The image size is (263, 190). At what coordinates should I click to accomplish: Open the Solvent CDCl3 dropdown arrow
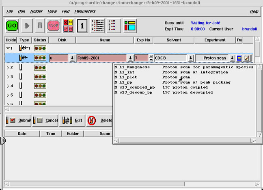coord(190,58)
